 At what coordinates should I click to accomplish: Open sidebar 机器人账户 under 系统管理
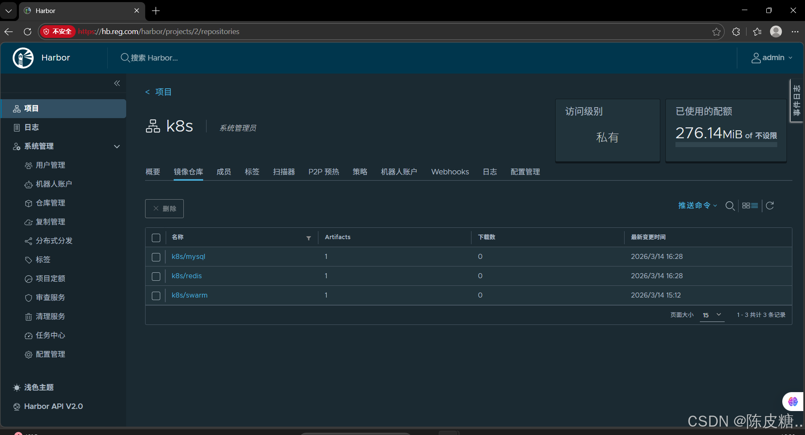(x=54, y=184)
